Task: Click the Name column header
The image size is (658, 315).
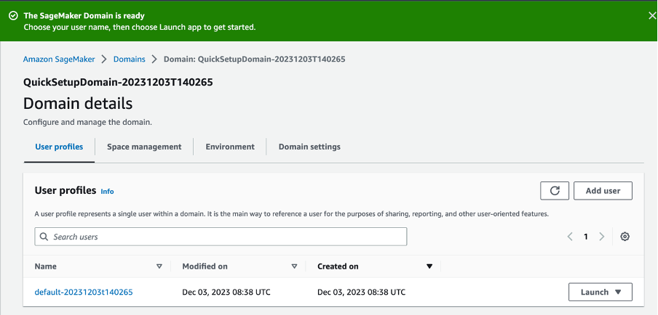Action: [x=45, y=266]
